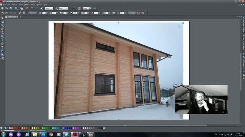Click the contrast half-circle icon
Image resolution: width=245 pixels, height=137 pixels.
click(x=51, y=13)
